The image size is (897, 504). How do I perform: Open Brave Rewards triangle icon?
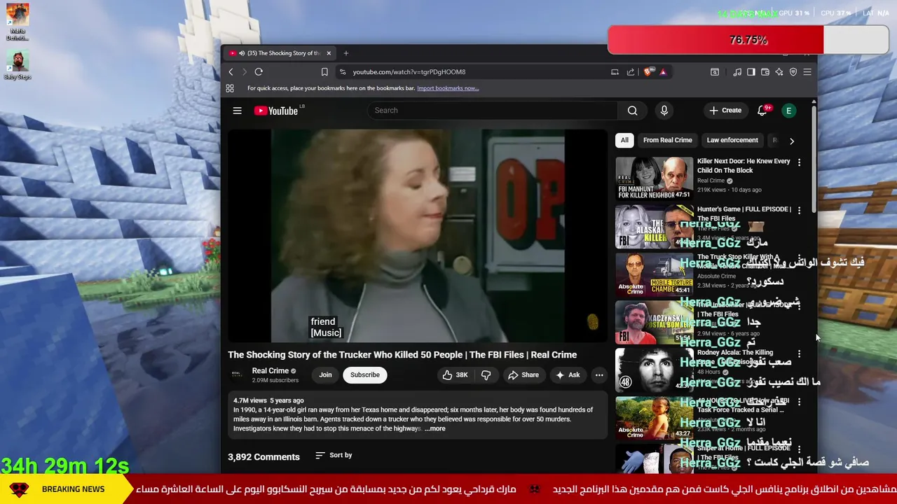point(662,71)
